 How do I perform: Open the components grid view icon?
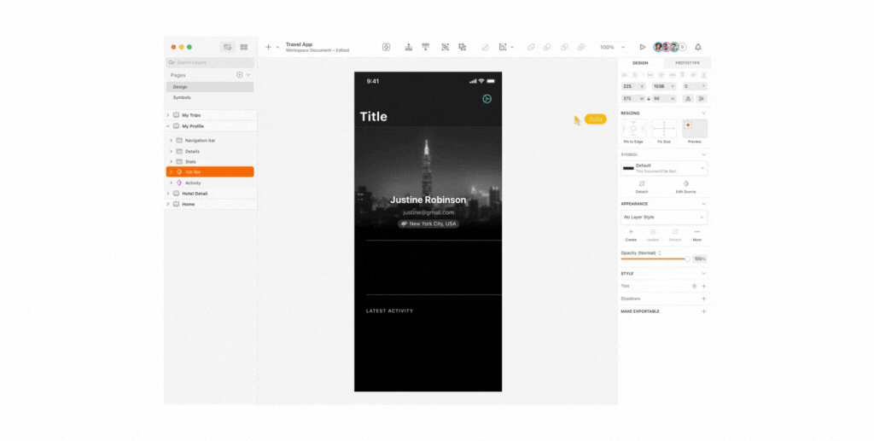click(243, 47)
